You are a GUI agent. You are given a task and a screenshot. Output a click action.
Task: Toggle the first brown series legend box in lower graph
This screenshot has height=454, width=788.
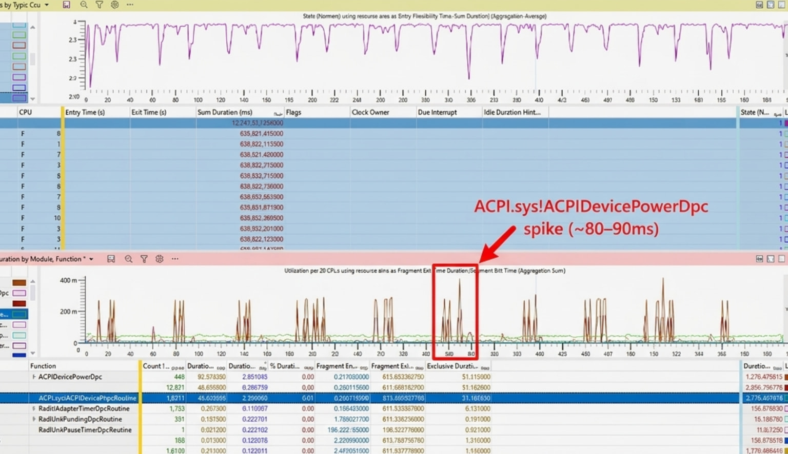(19, 282)
